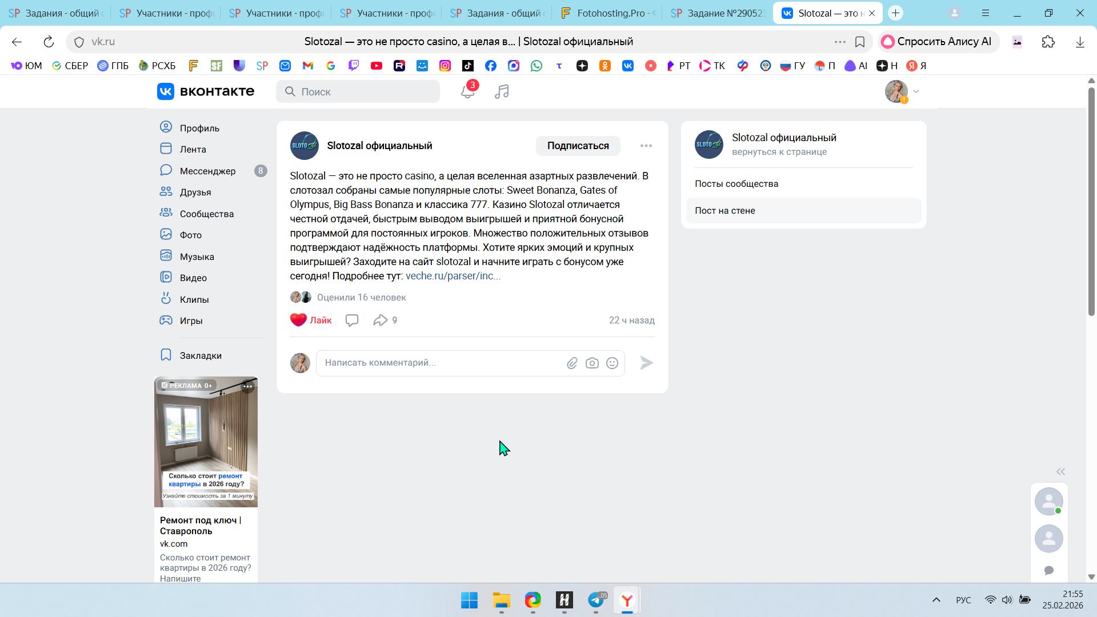Click the music note icon in header
This screenshot has width=1097, height=617.
pos(502,91)
